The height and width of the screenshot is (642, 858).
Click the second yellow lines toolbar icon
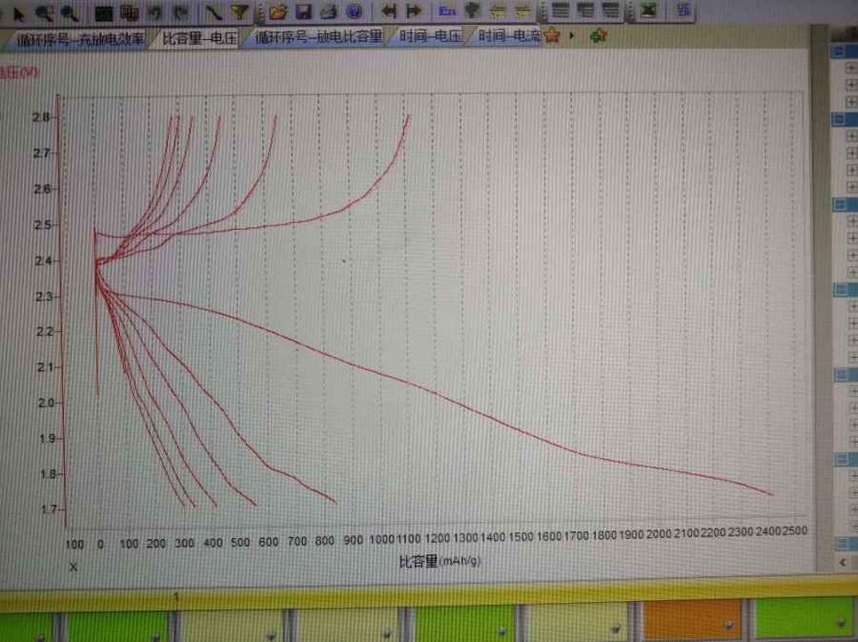pos(523,10)
